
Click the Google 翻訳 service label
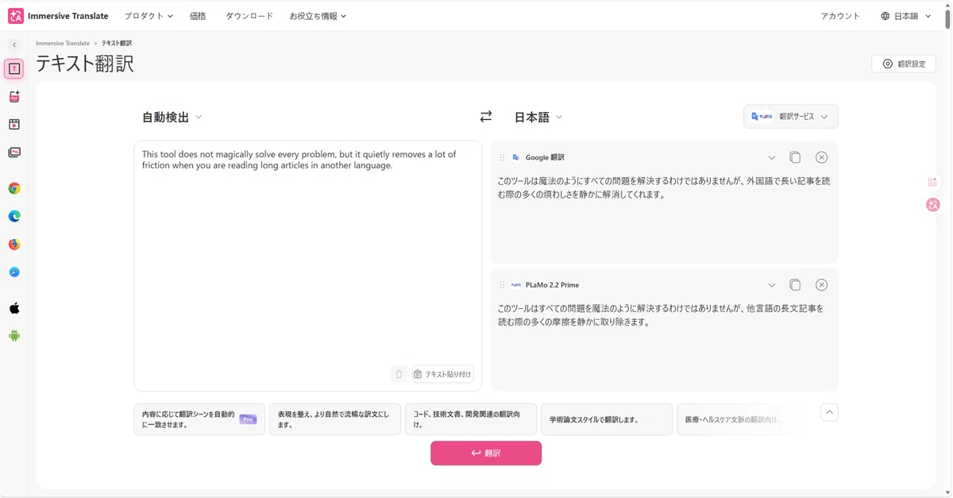[545, 157]
